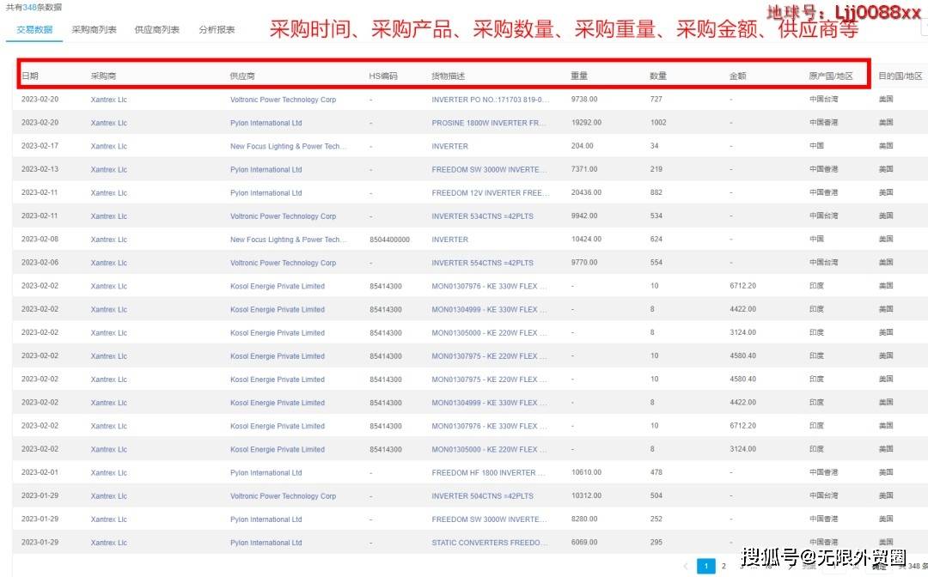Image resolution: width=928 pixels, height=577 pixels.
Task: Open the 交易数据 tab
Action: (x=34, y=29)
